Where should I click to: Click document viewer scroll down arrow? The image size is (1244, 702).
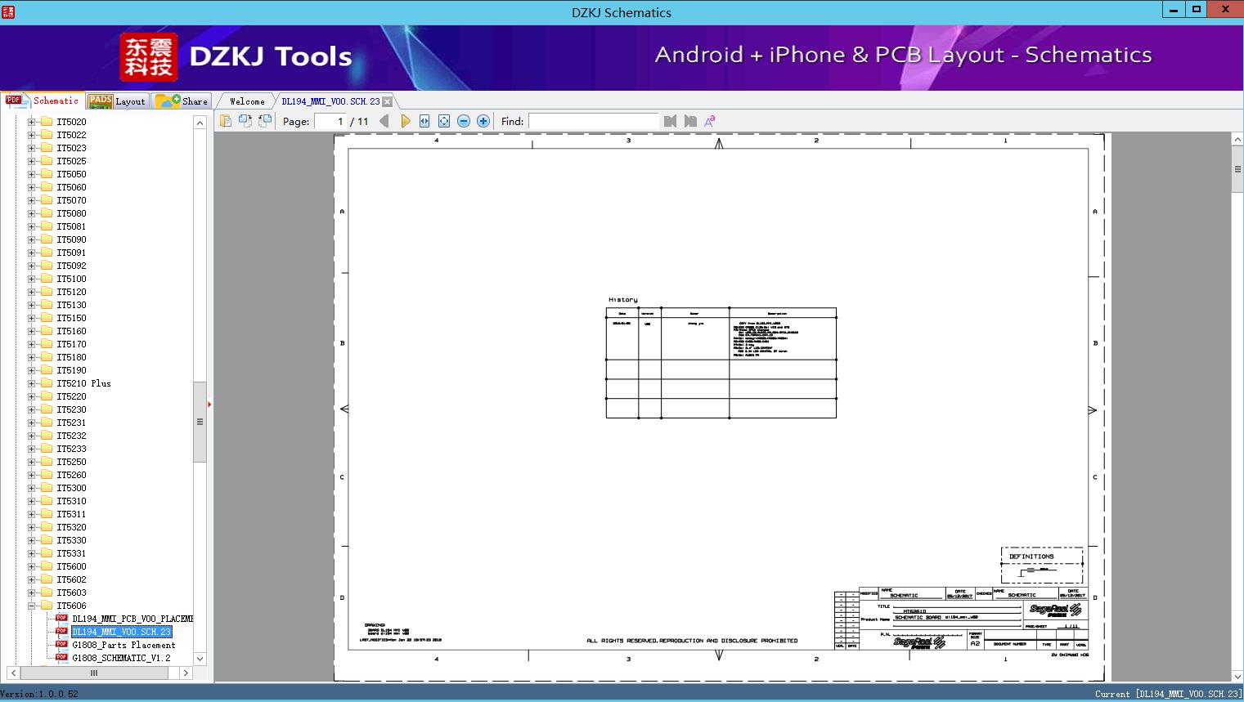click(x=1237, y=676)
